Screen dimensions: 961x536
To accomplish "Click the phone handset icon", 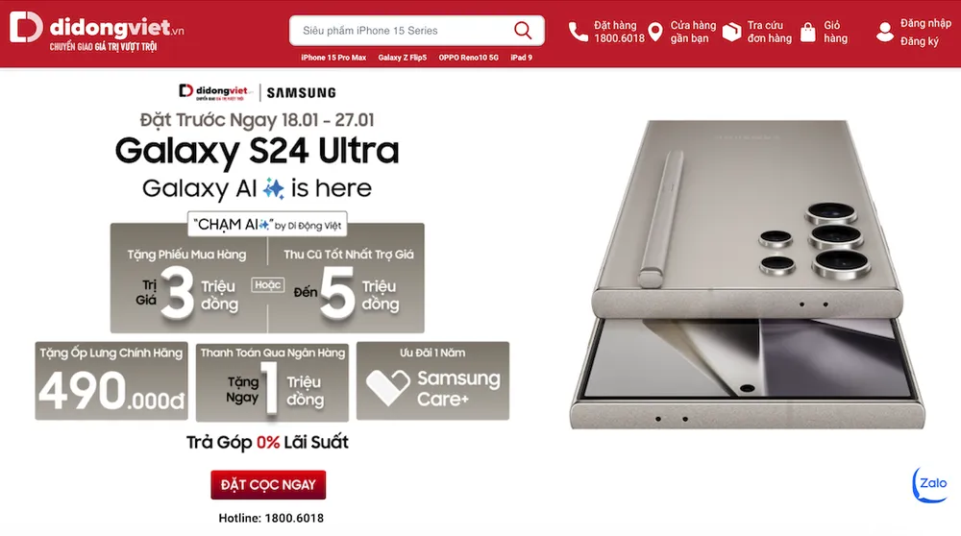I will (x=578, y=32).
